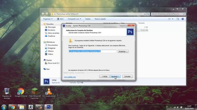Click the network icon in system tray
The height and width of the screenshot is (110, 197).
pyautogui.click(x=175, y=107)
